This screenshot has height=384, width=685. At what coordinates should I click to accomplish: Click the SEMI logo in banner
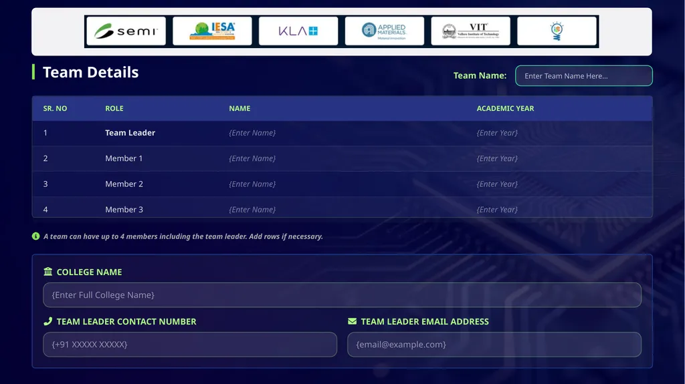[x=126, y=31]
